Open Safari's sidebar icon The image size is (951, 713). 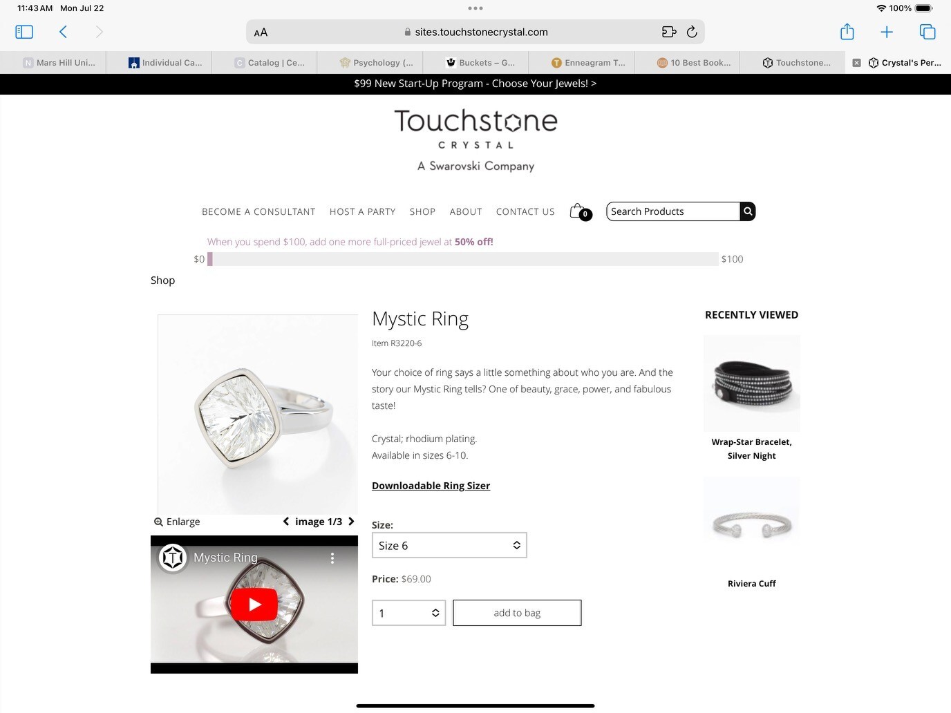pyautogui.click(x=23, y=31)
